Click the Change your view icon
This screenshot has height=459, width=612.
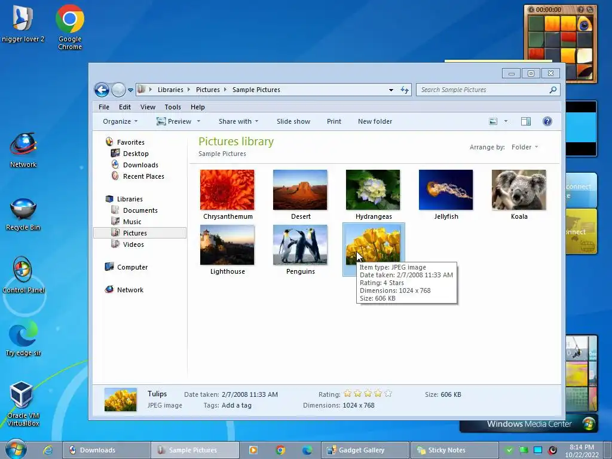coord(493,121)
